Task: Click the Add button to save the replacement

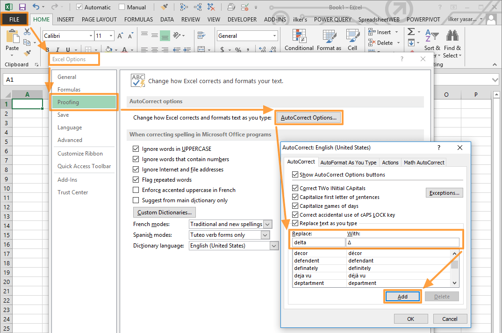Action: [402, 296]
